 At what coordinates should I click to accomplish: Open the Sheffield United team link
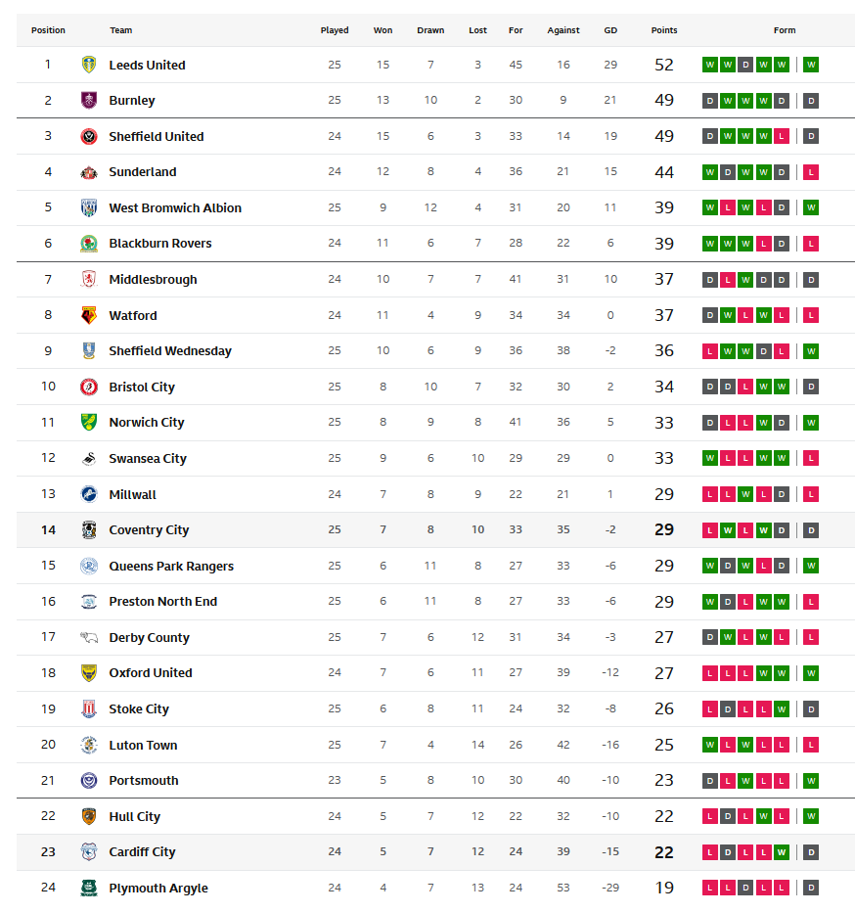pos(157,137)
